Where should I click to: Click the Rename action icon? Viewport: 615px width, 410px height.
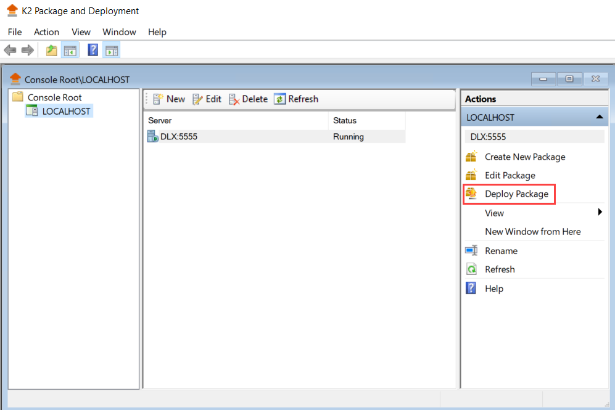(471, 251)
